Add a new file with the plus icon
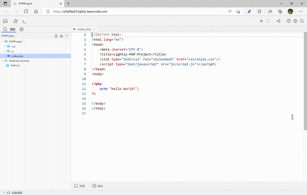The height and width of the screenshot is (195, 307). click(67, 36)
